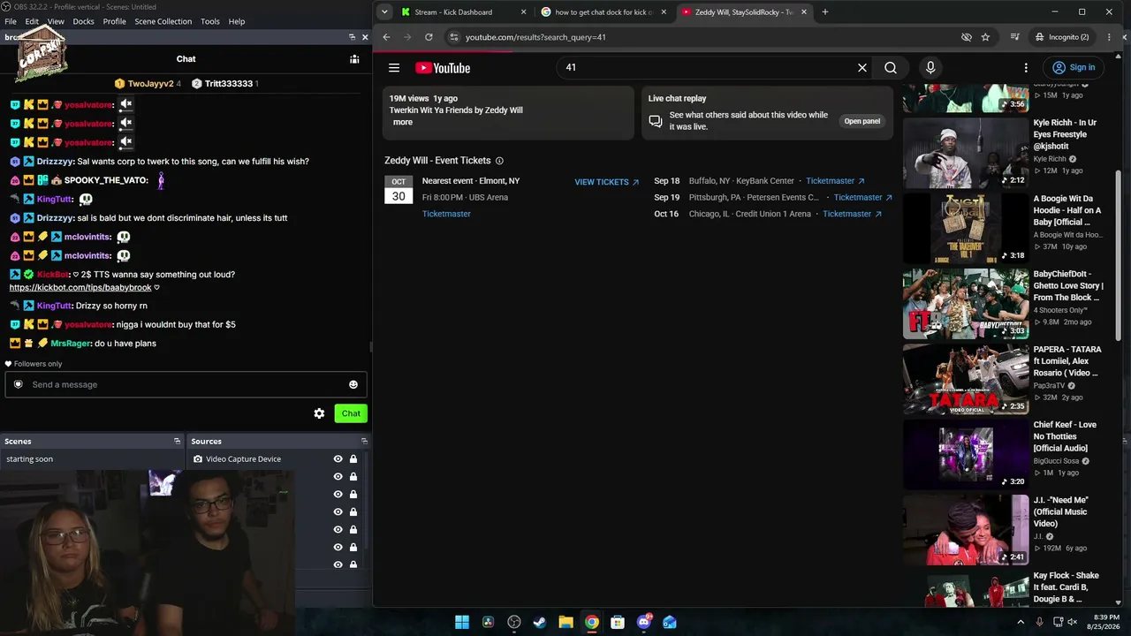Click username 'MrsRager' in chat
Viewport: 1131px width, 636px height.
point(72,343)
